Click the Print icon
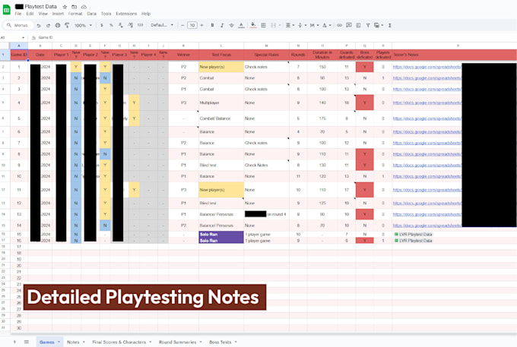This screenshot has height=347, width=517. 58,25
